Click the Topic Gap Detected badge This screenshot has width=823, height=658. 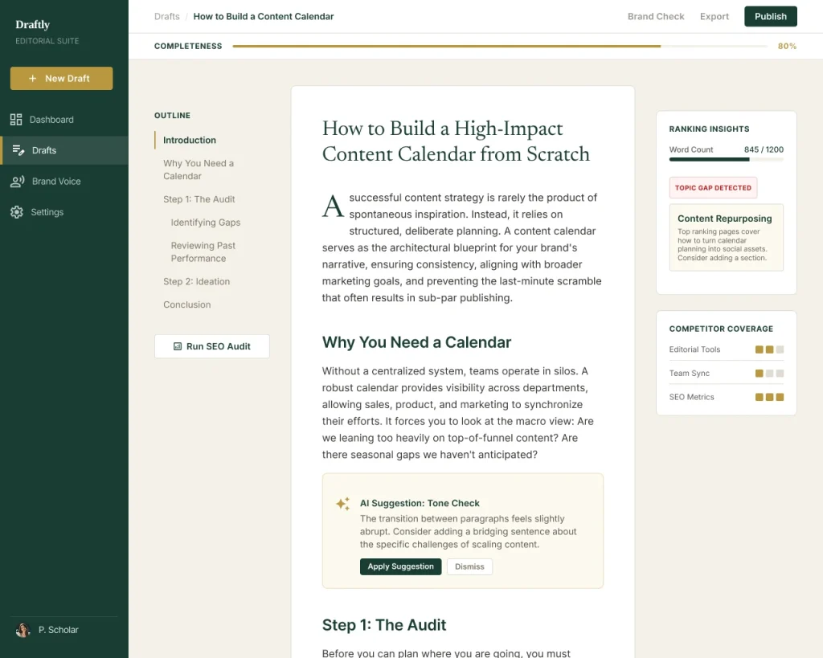click(x=713, y=188)
